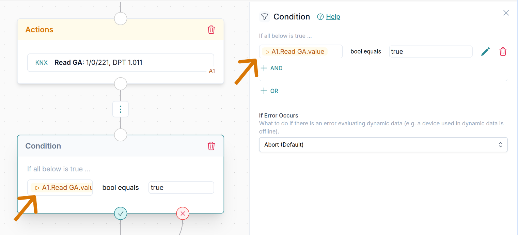Click the question-mark Help icon
The height and width of the screenshot is (235, 518).
(320, 17)
